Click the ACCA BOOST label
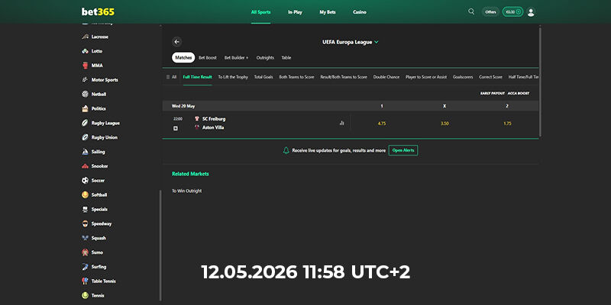This screenshot has height=305, width=611. coord(519,93)
